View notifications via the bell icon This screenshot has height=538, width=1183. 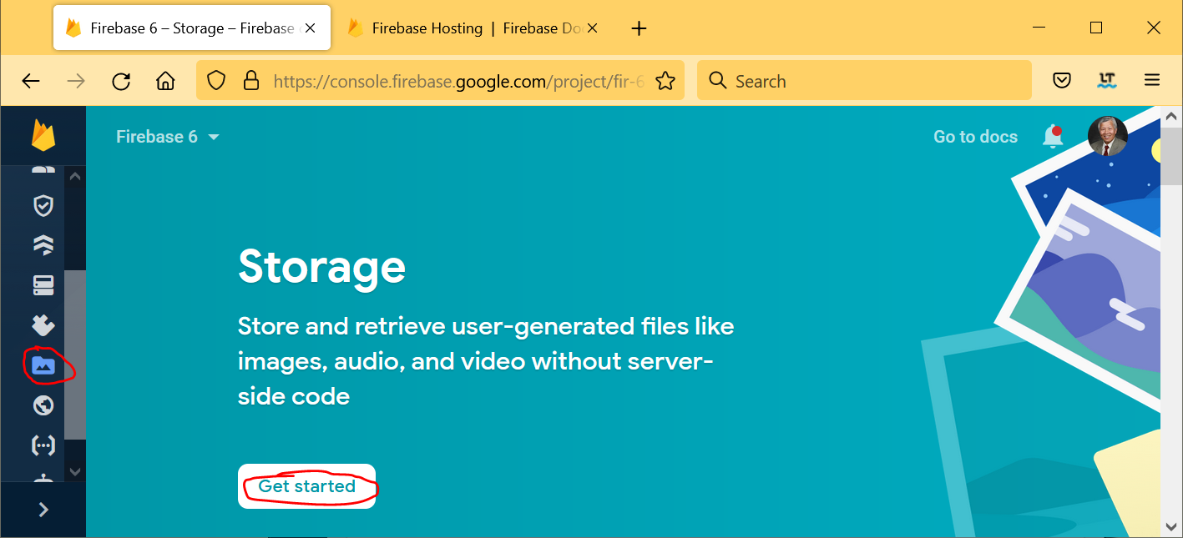pos(1053,137)
